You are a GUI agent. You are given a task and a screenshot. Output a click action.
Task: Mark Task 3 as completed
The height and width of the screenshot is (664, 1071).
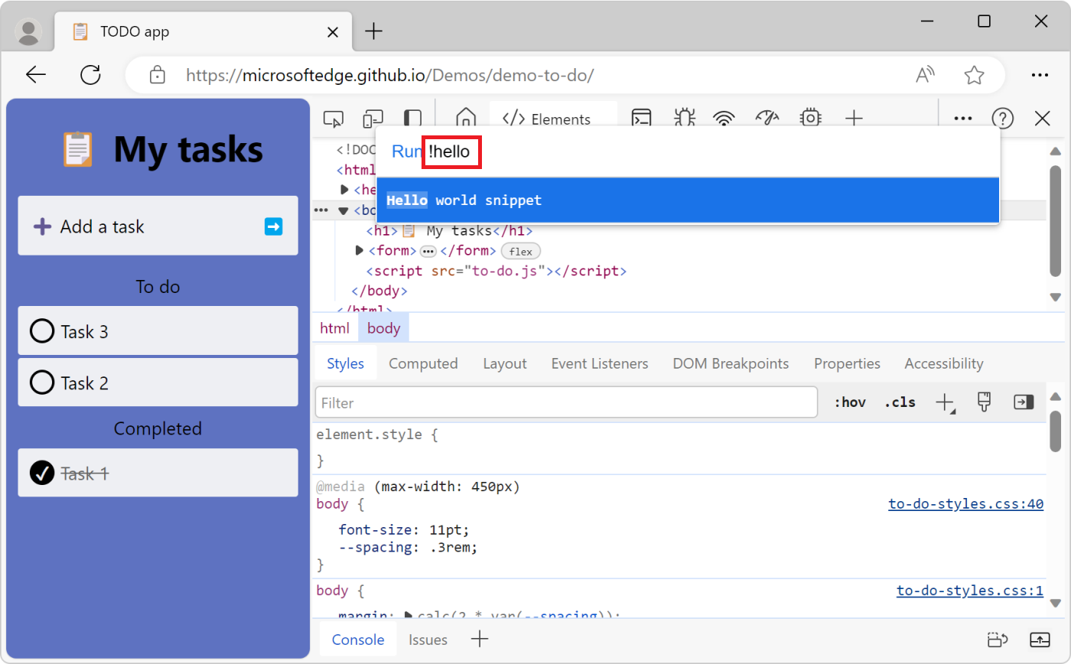pyautogui.click(x=42, y=330)
